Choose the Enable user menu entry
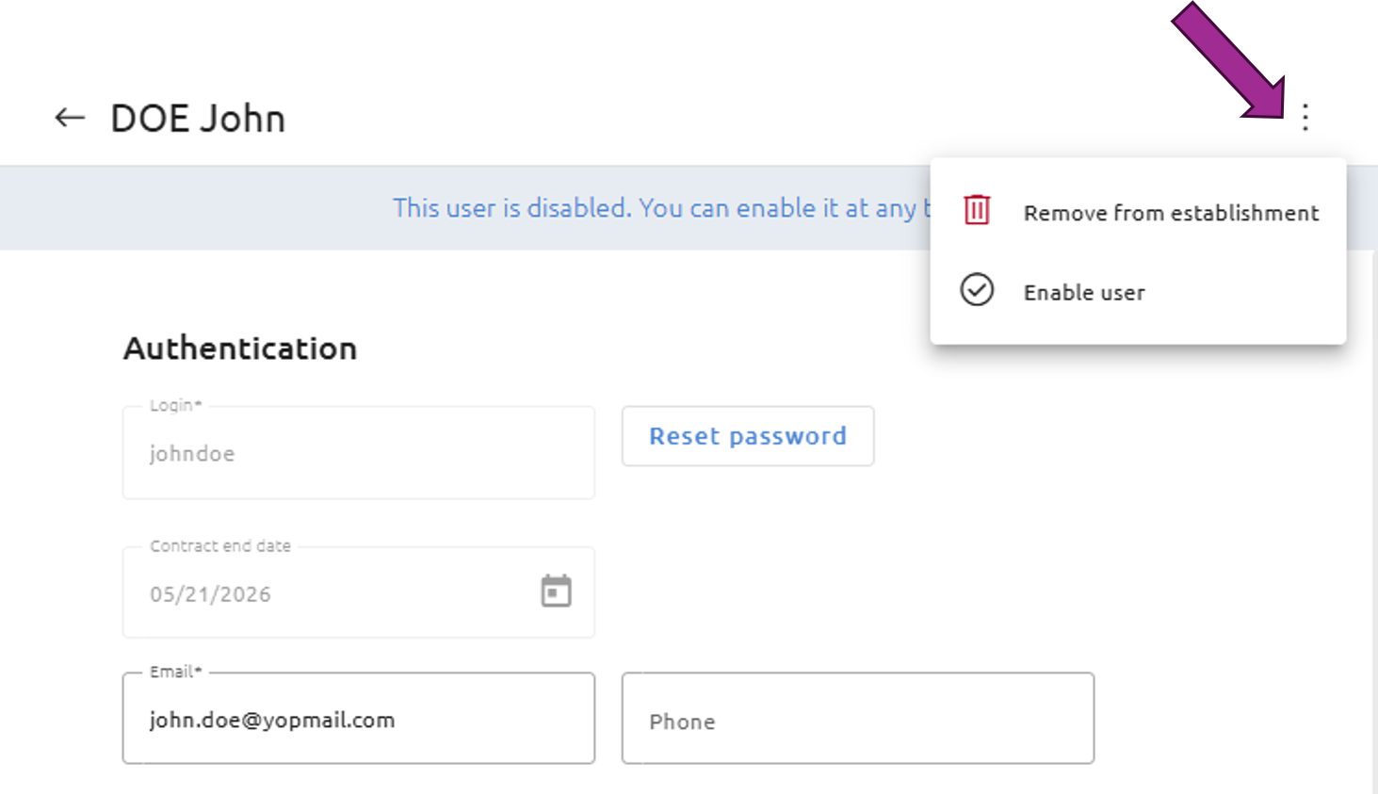The width and height of the screenshot is (1378, 794). [1138, 292]
